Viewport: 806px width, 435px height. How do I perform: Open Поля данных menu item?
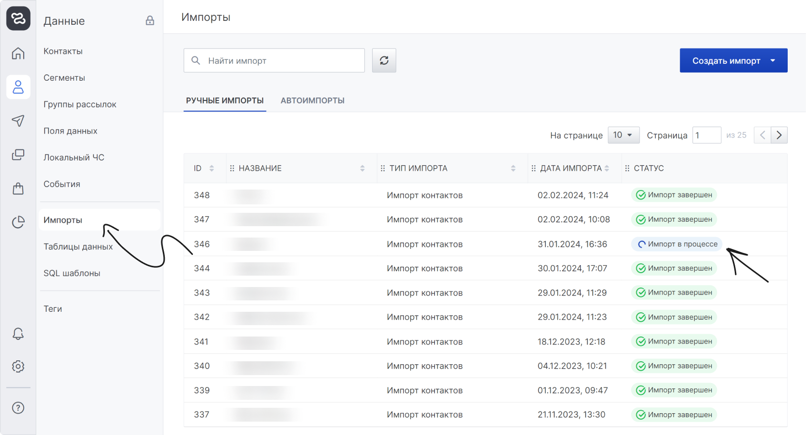click(70, 131)
